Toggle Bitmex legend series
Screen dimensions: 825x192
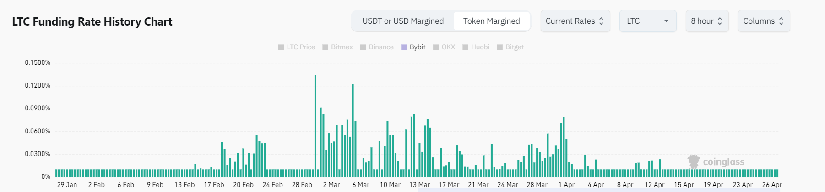[x=338, y=47]
